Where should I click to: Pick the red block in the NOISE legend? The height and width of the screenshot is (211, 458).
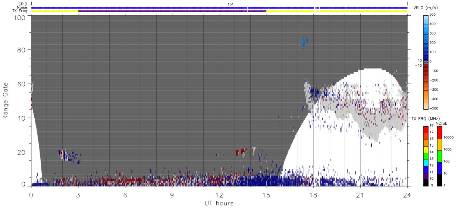pos(439,132)
